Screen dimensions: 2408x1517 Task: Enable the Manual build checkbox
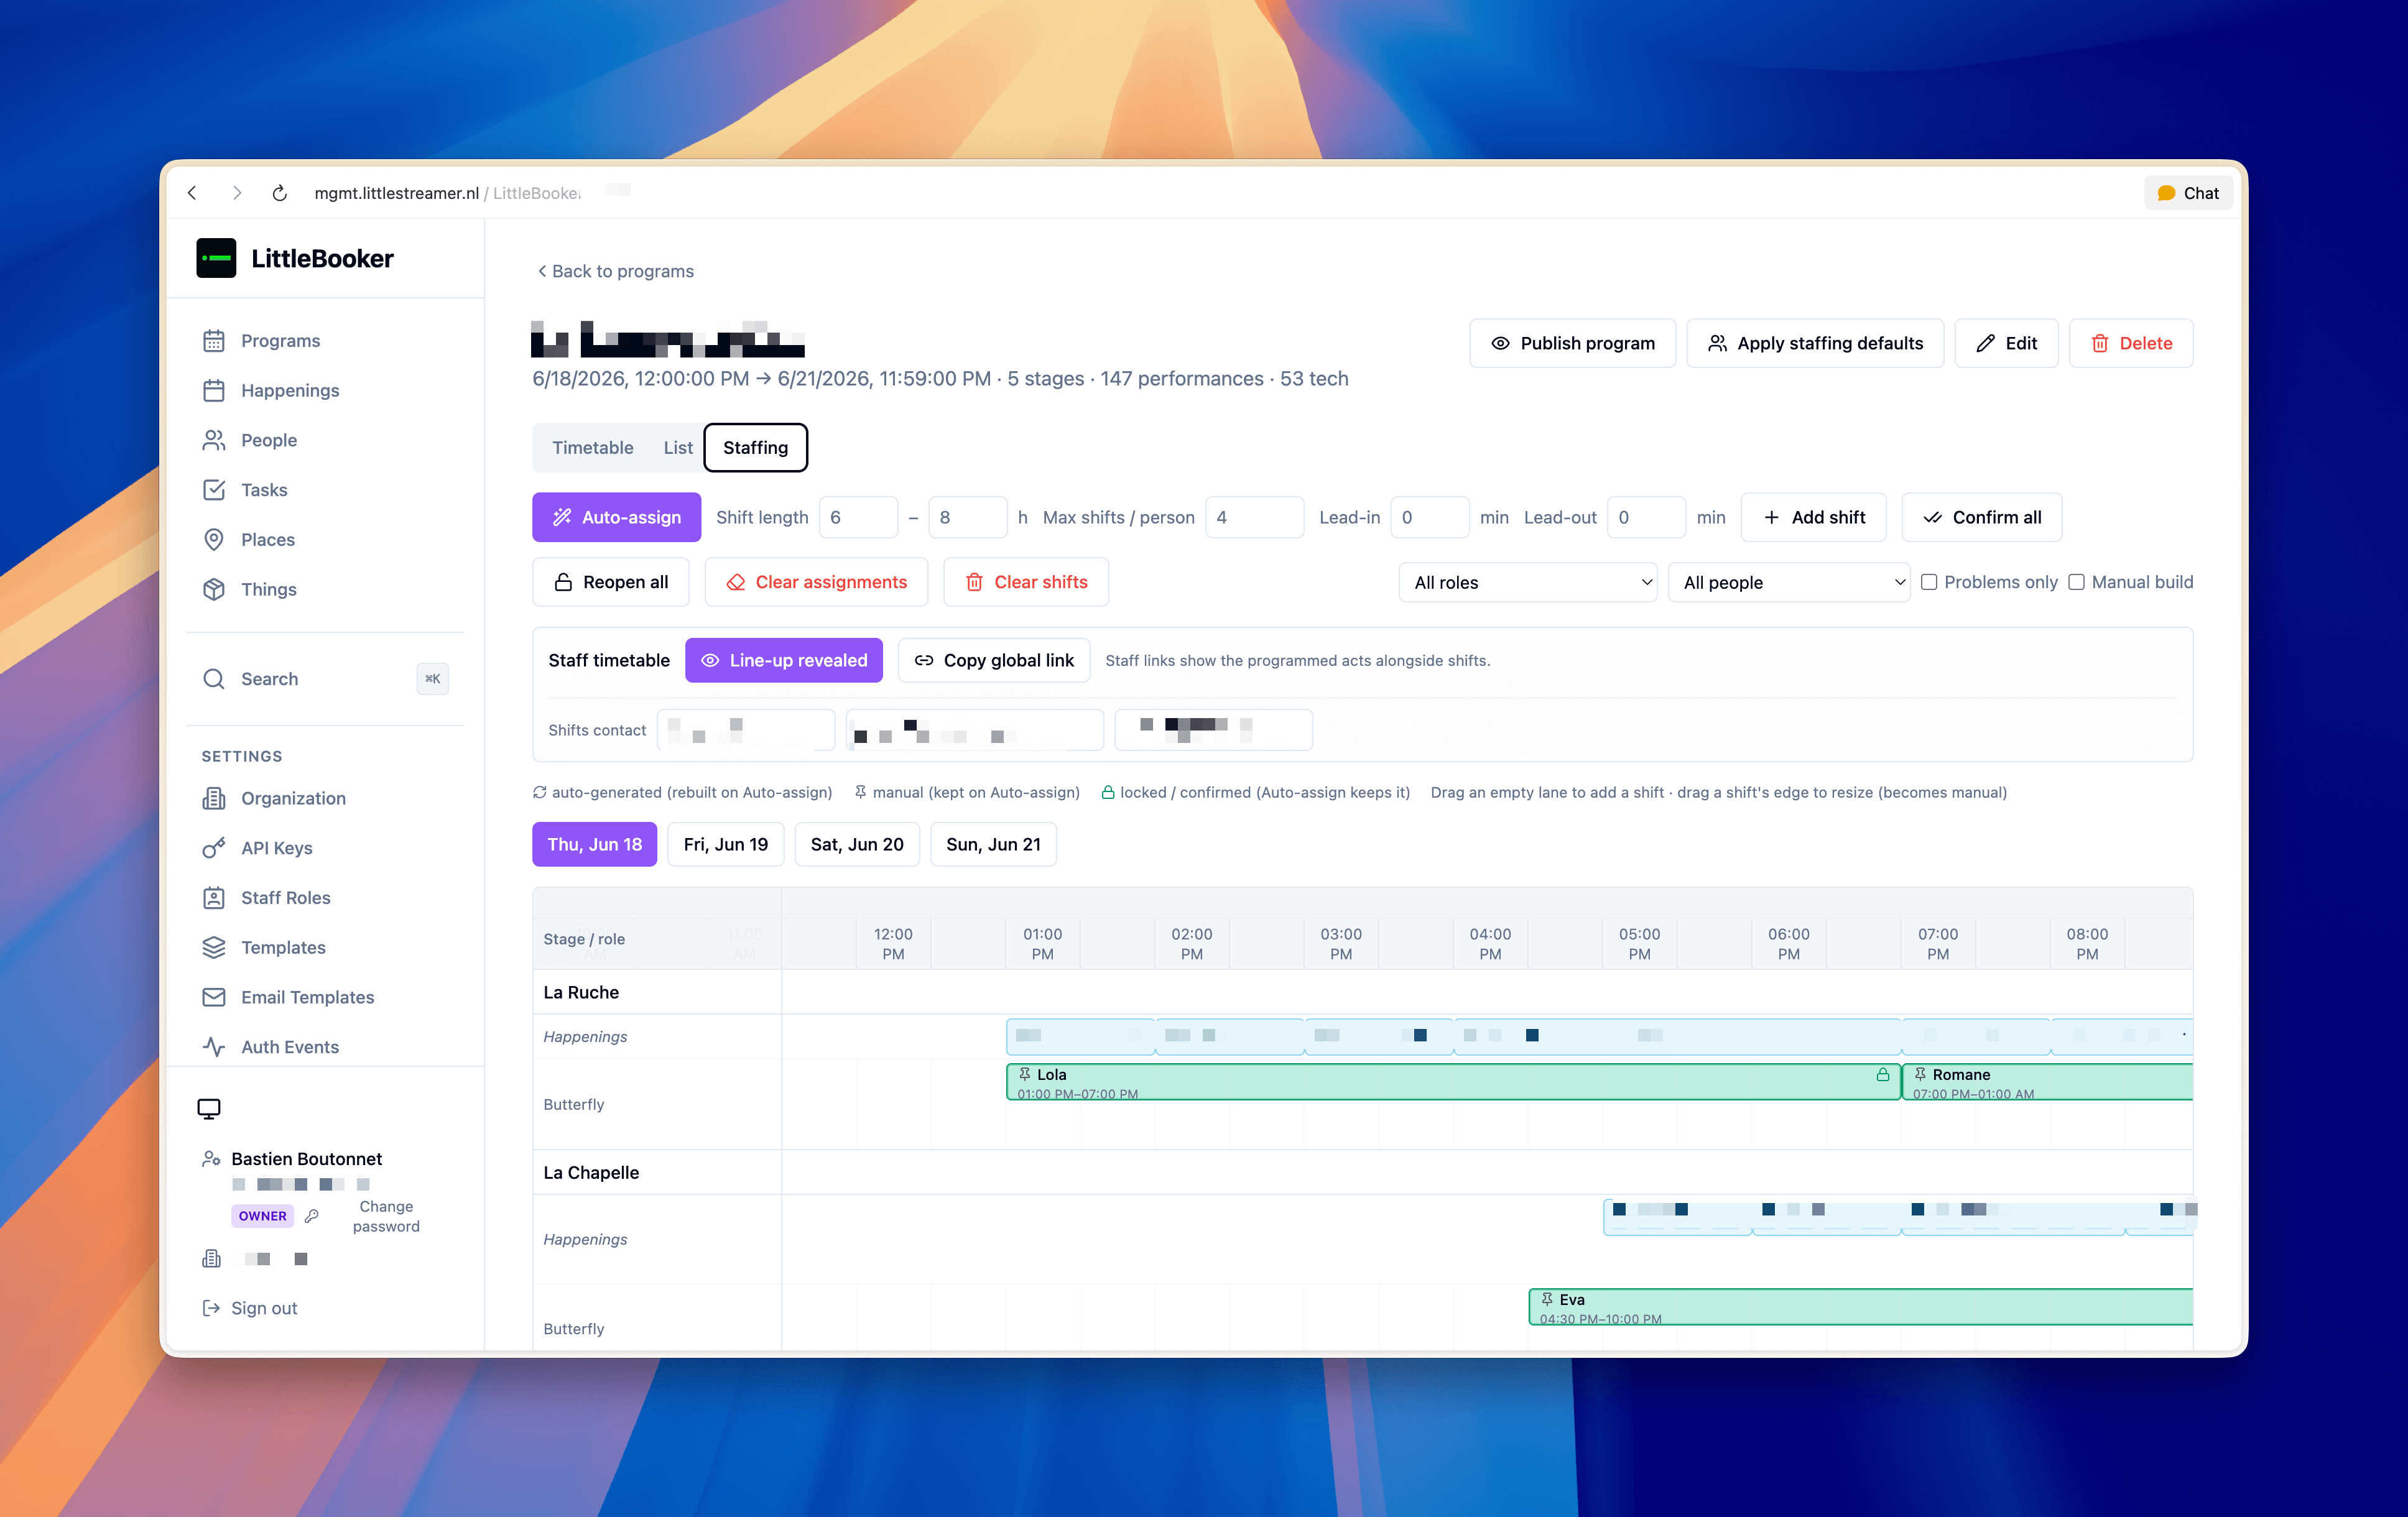click(2076, 582)
